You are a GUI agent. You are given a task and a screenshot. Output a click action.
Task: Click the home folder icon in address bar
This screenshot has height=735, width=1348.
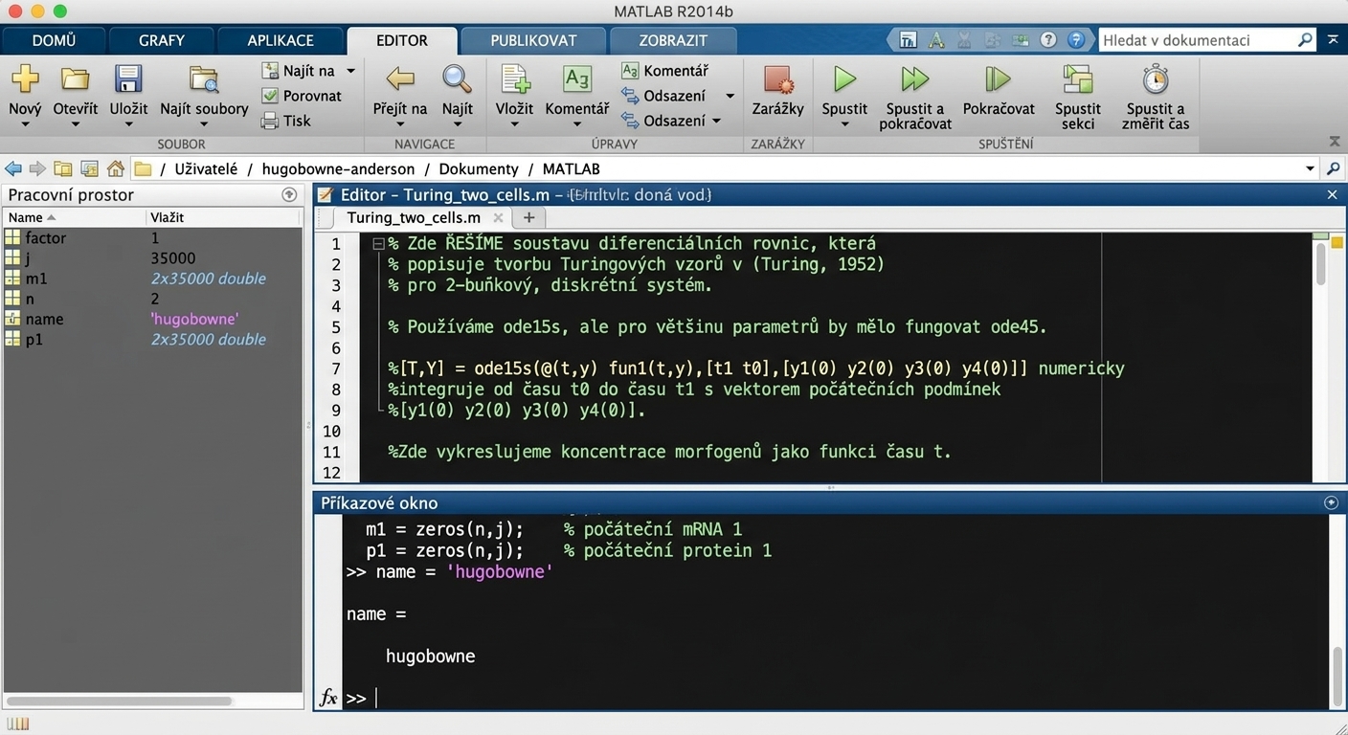click(116, 168)
